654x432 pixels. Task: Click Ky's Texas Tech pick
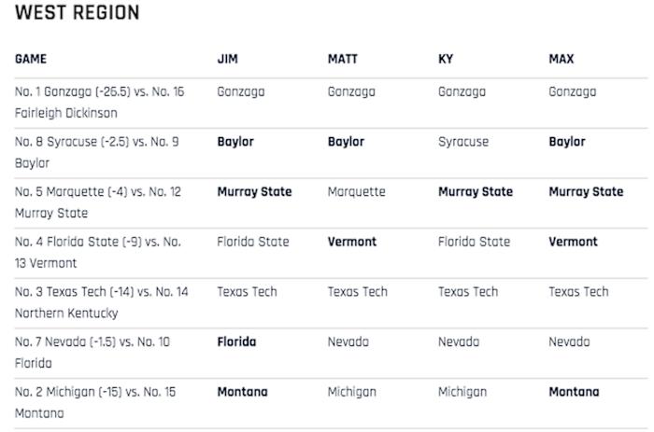click(x=467, y=291)
